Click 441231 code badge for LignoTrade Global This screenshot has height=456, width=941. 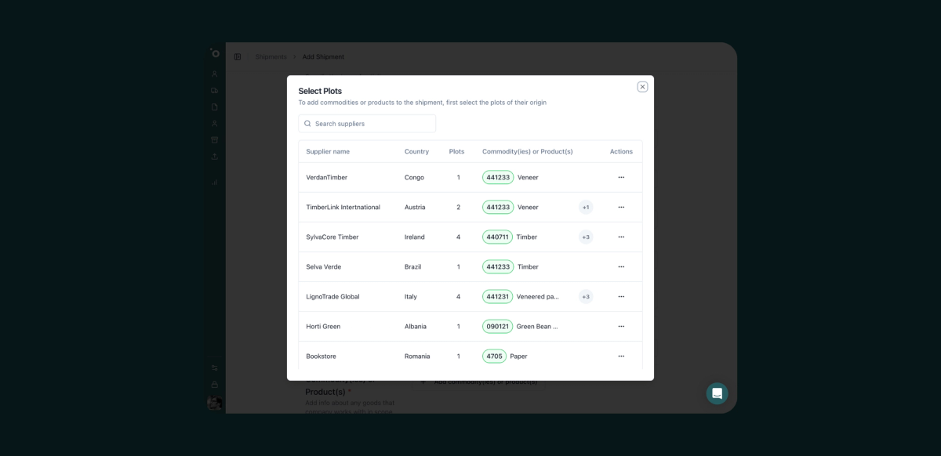(497, 296)
